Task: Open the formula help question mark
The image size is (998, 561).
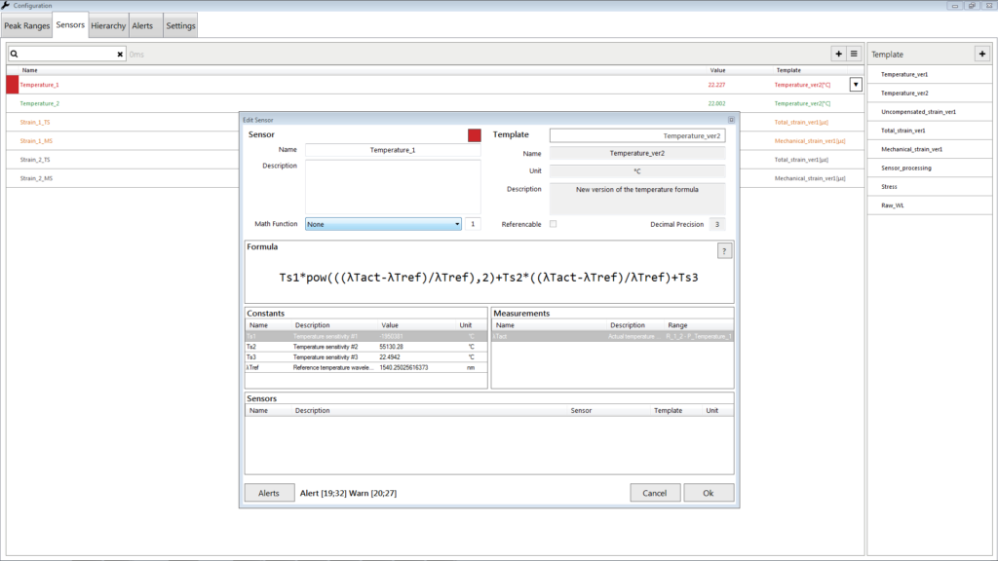Action: click(724, 251)
